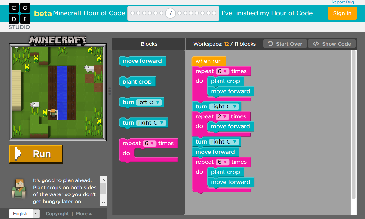Click the Workspace block count text
Viewport: 365px width, 219px height.
point(224,44)
